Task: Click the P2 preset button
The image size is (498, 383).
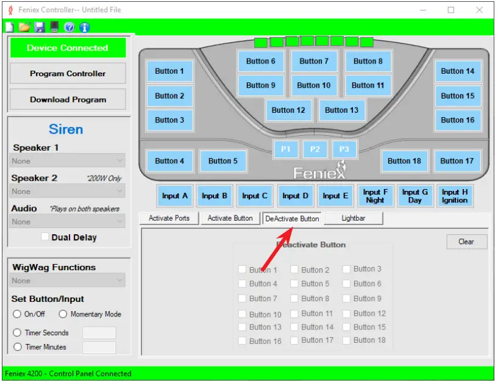Action: (x=315, y=149)
